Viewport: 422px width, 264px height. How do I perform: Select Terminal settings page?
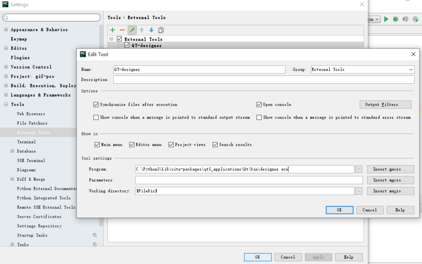click(x=27, y=142)
